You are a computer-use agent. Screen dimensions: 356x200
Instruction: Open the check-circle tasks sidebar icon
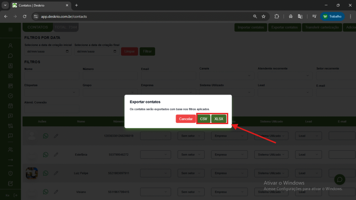pyautogui.click(x=10, y=96)
